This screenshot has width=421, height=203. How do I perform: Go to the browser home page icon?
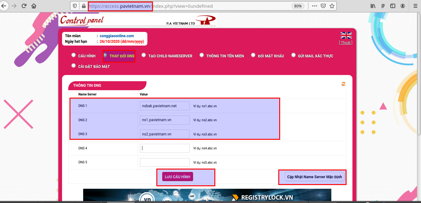(34, 6)
